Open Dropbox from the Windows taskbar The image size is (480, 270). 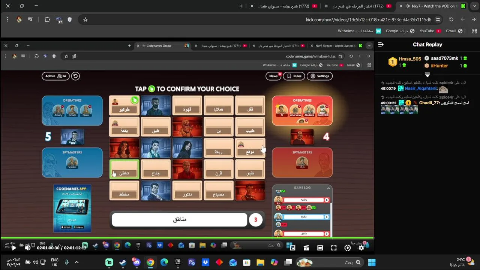click(205, 262)
